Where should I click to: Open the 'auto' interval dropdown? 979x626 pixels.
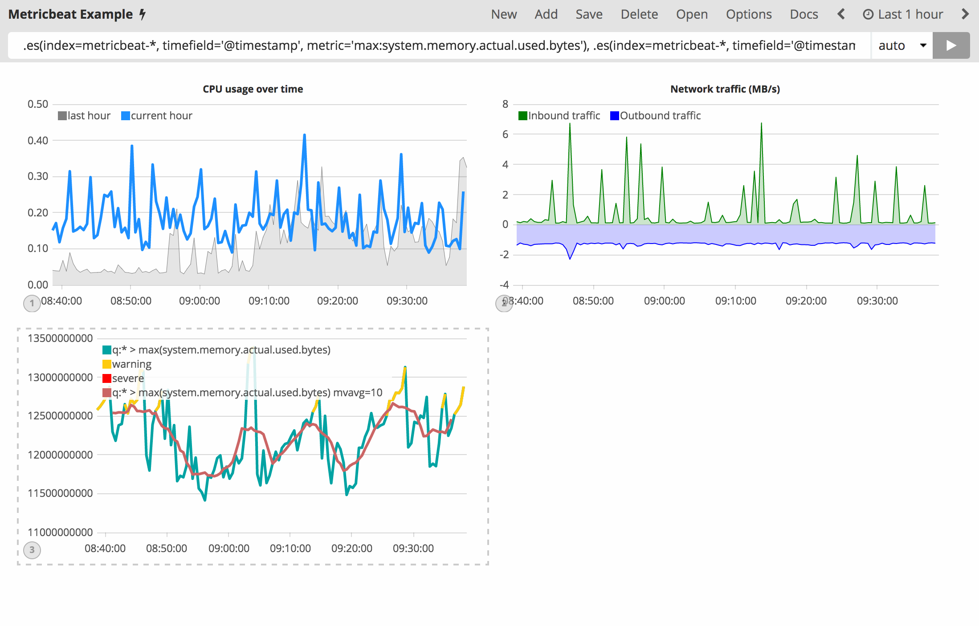[x=902, y=45]
